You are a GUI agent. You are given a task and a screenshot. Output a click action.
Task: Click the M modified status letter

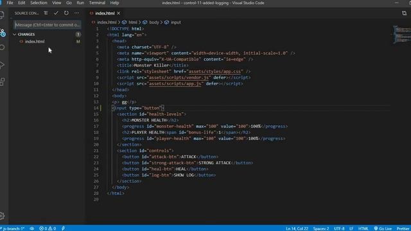pos(78,41)
